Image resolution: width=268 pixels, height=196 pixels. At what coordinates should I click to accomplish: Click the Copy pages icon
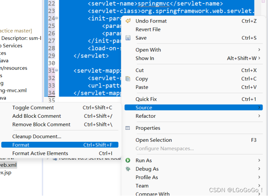[128, 79]
